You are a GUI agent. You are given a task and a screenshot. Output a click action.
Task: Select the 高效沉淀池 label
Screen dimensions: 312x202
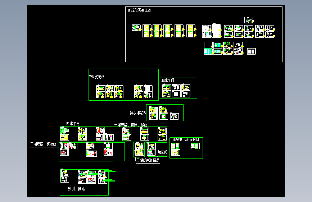click(96, 77)
